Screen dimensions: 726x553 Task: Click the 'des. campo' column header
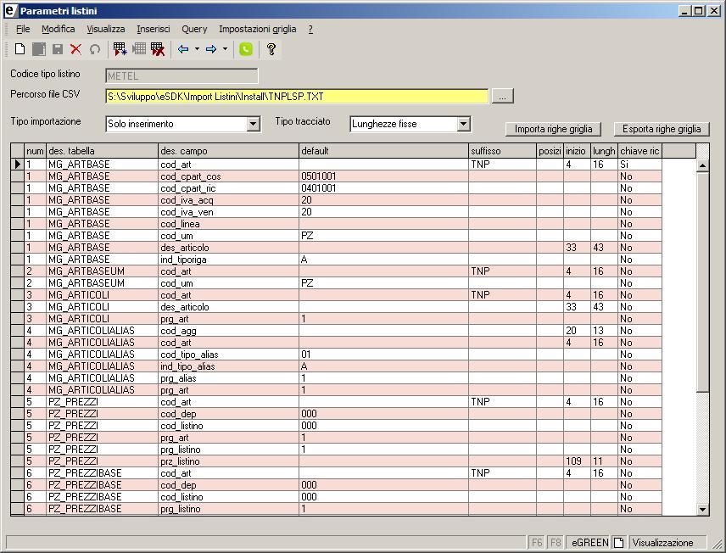coord(228,151)
